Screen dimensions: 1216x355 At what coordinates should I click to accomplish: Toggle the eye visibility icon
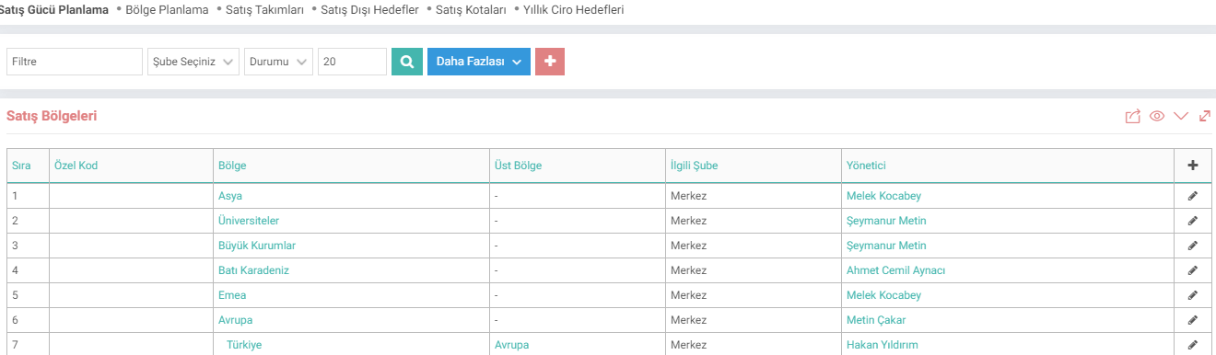pos(1157,117)
